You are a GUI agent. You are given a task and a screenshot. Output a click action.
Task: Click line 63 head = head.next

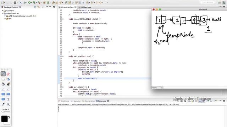pos(87,78)
